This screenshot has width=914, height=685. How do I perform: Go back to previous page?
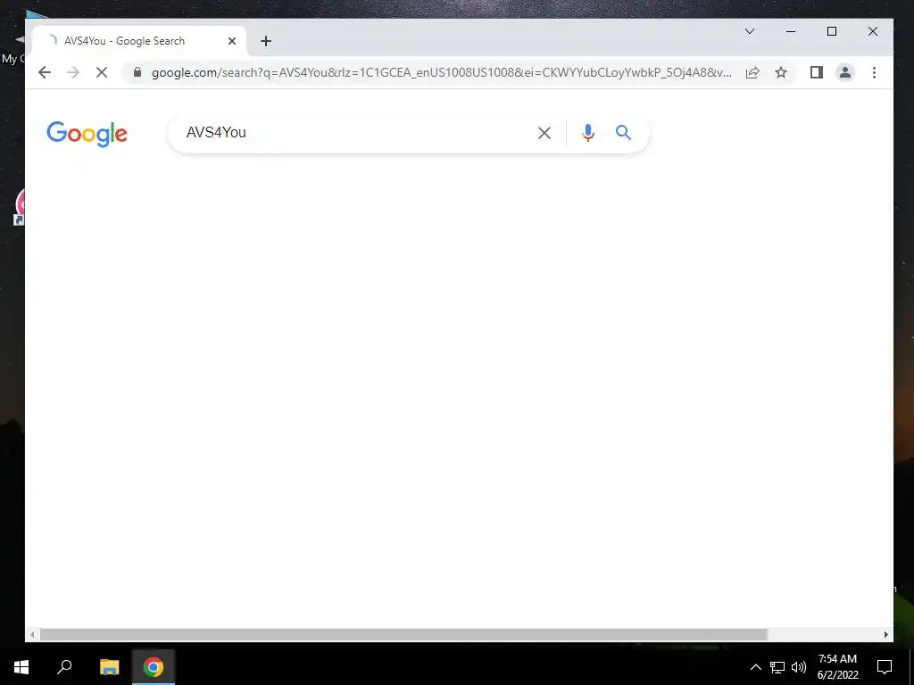coord(45,72)
